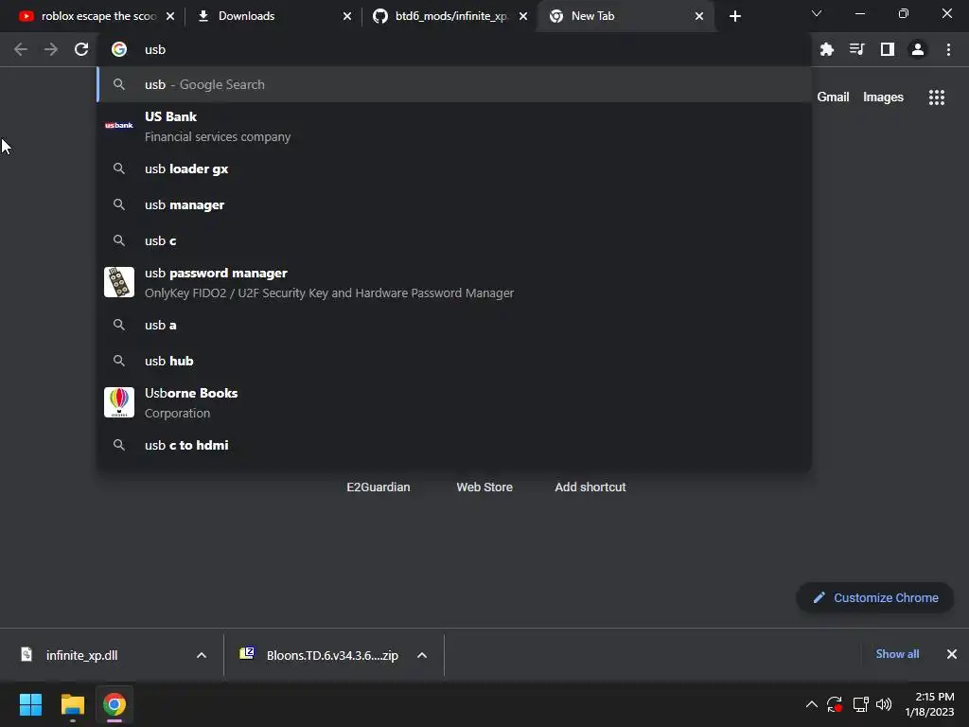Close the Downloads tab

pyautogui.click(x=347, y=16)
